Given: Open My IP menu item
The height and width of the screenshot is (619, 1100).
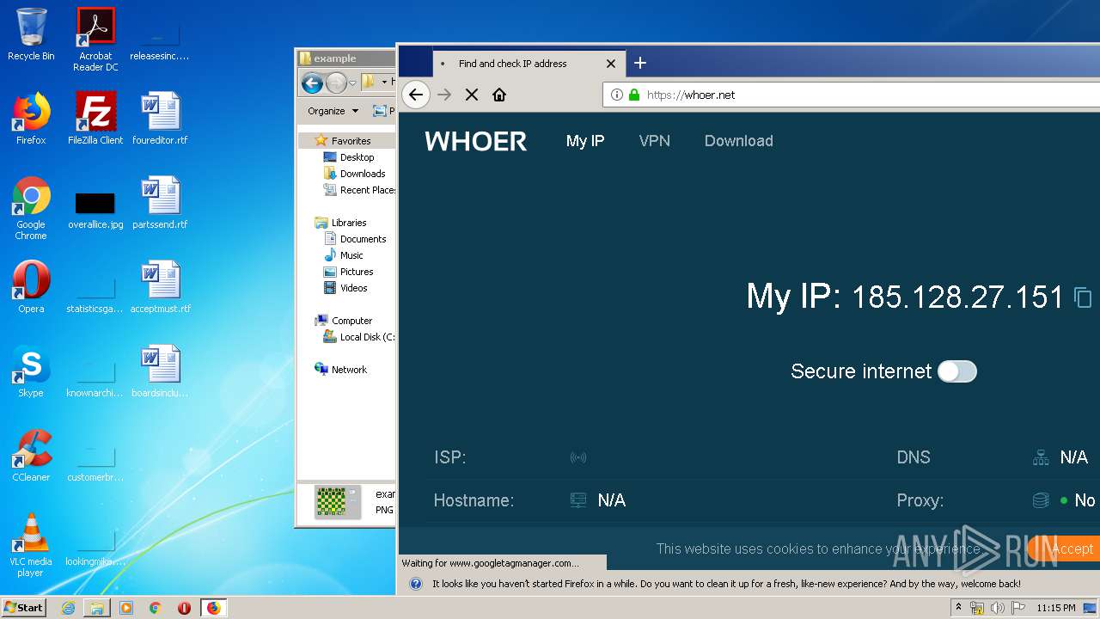Looking at the screenshot, I should click(x=585, y=141).
